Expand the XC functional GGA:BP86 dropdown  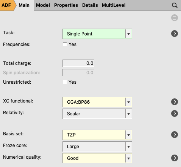click(97, 102)
